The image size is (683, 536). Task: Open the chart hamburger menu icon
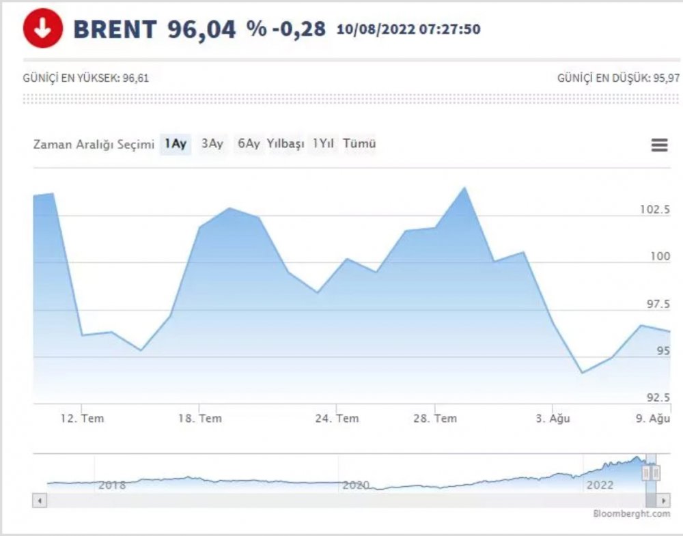coord(658,145)
